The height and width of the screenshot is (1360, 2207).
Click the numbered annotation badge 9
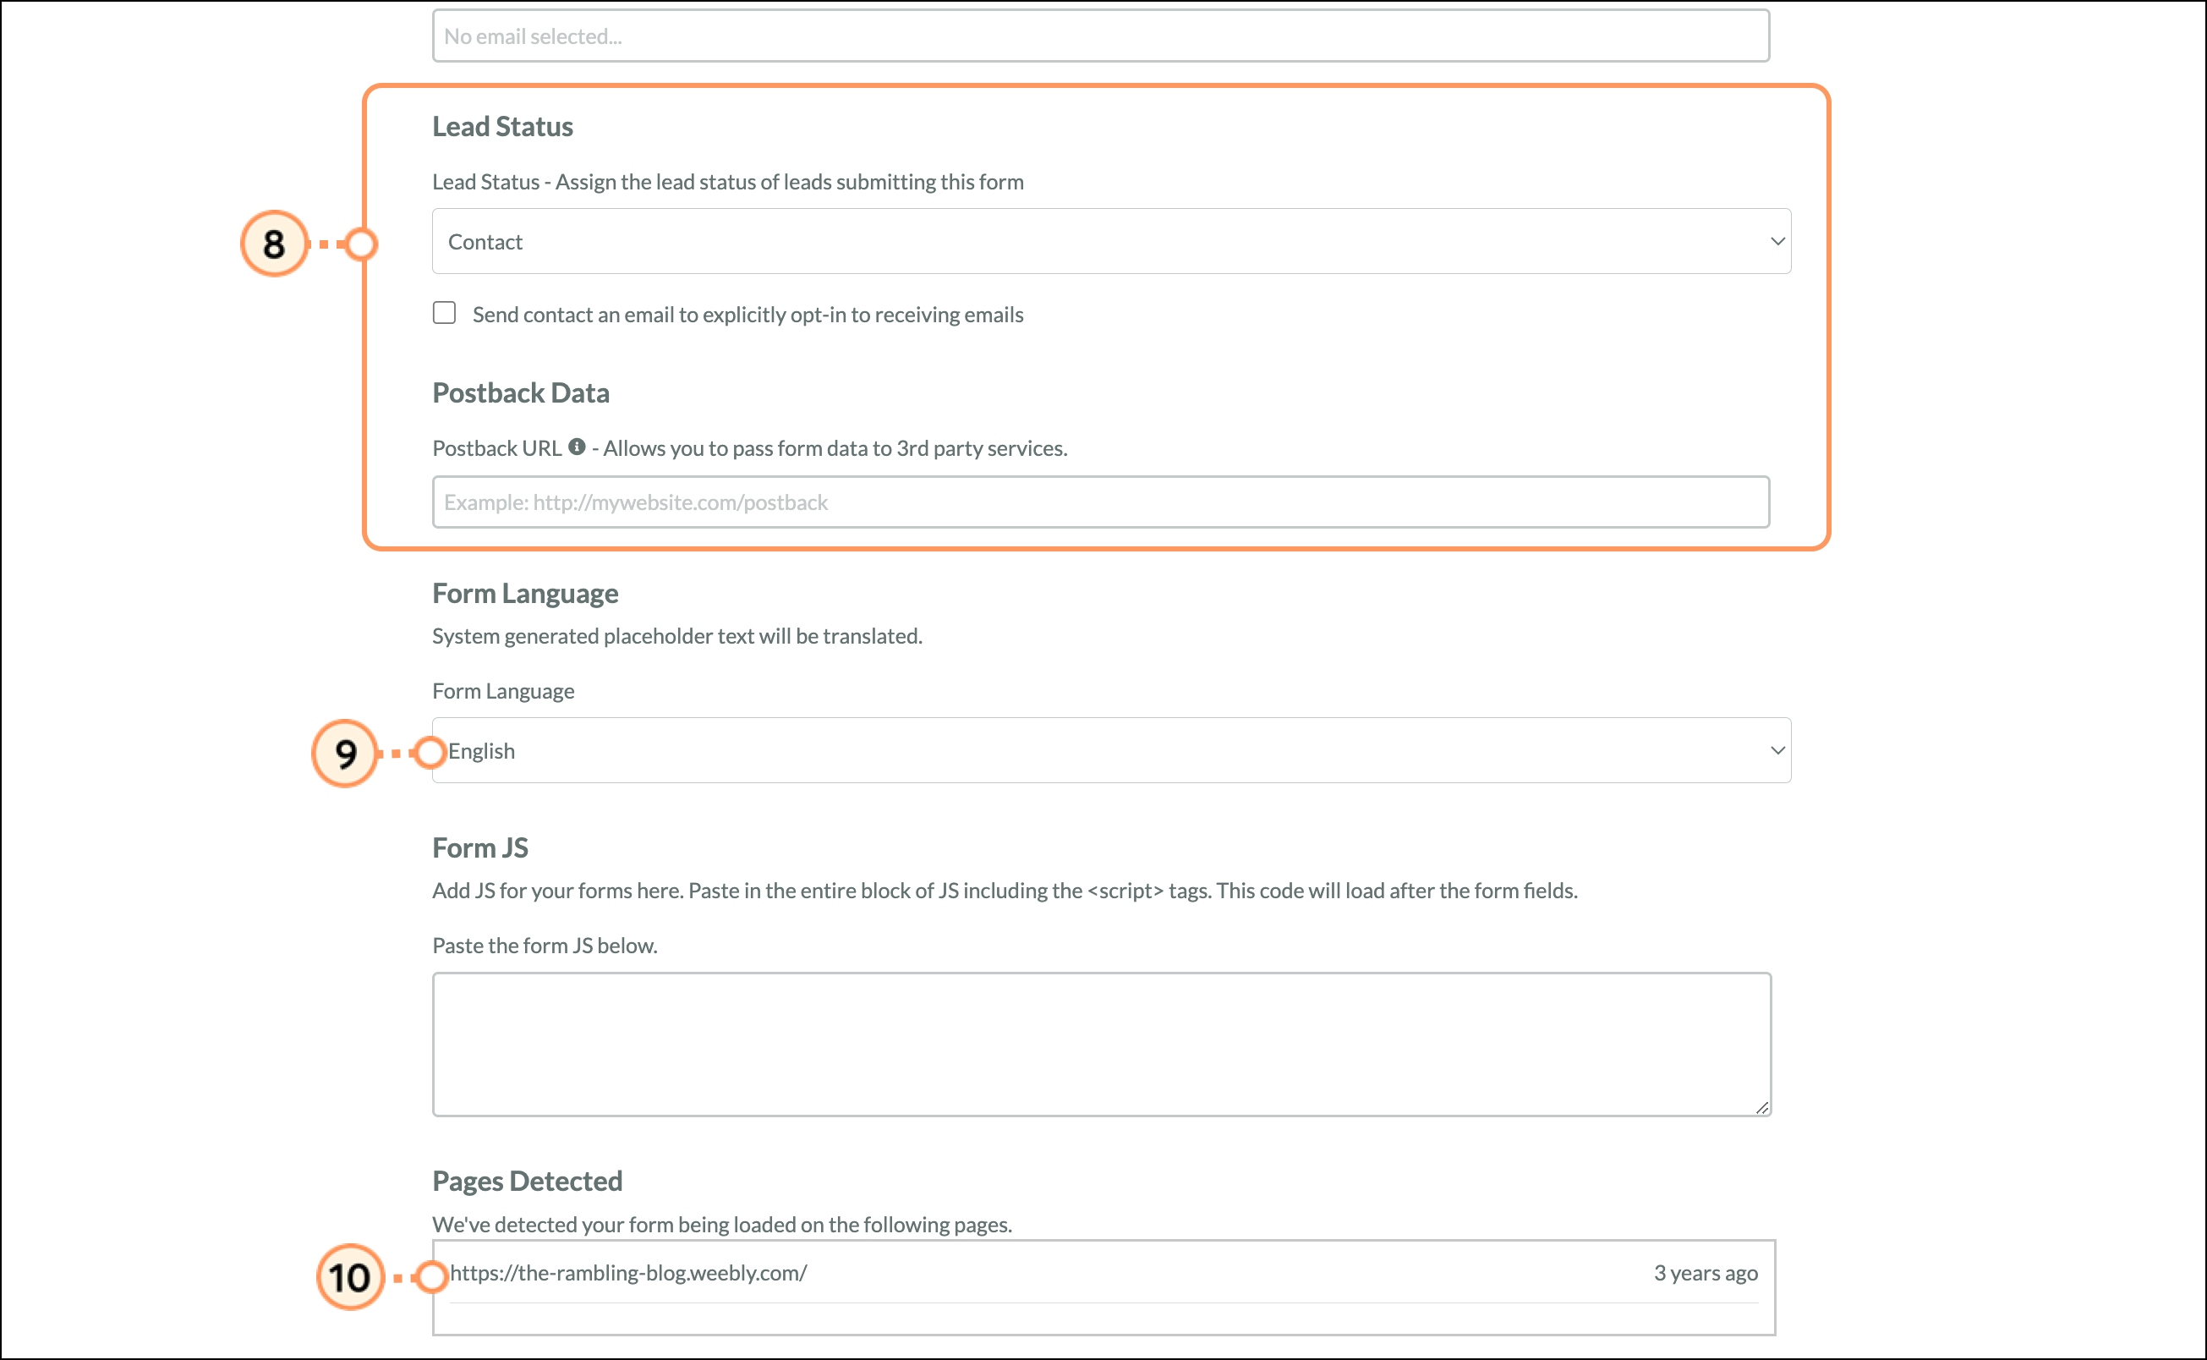point(345,753)
